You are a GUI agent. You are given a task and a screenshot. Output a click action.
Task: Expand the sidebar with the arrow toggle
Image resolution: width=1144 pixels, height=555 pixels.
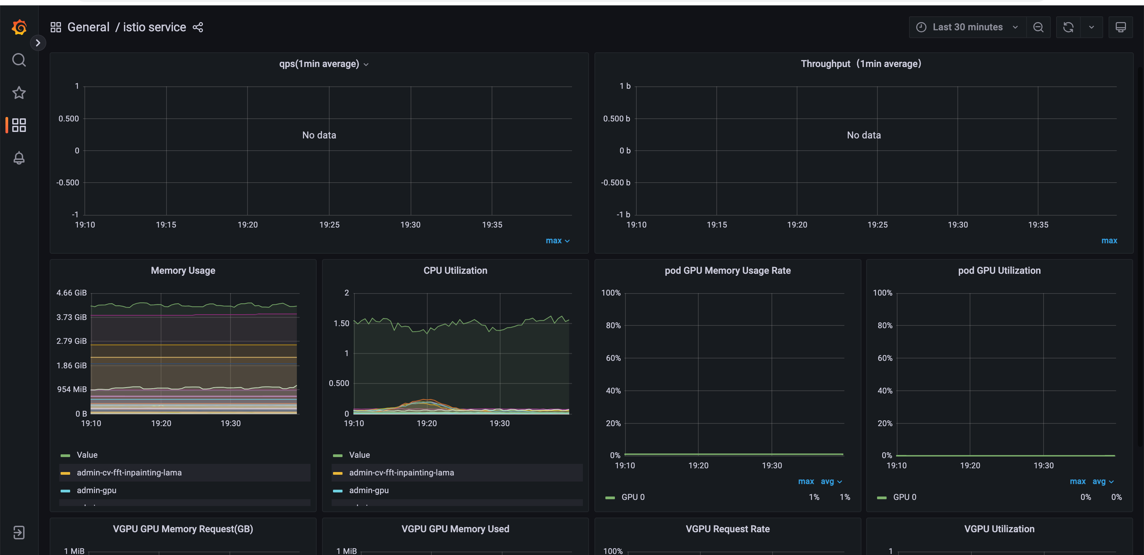pos(38,43)
